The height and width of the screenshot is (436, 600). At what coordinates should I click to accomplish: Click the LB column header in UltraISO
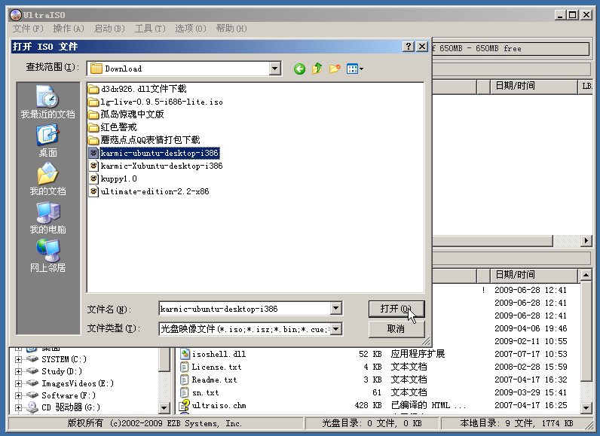[586, 87]
